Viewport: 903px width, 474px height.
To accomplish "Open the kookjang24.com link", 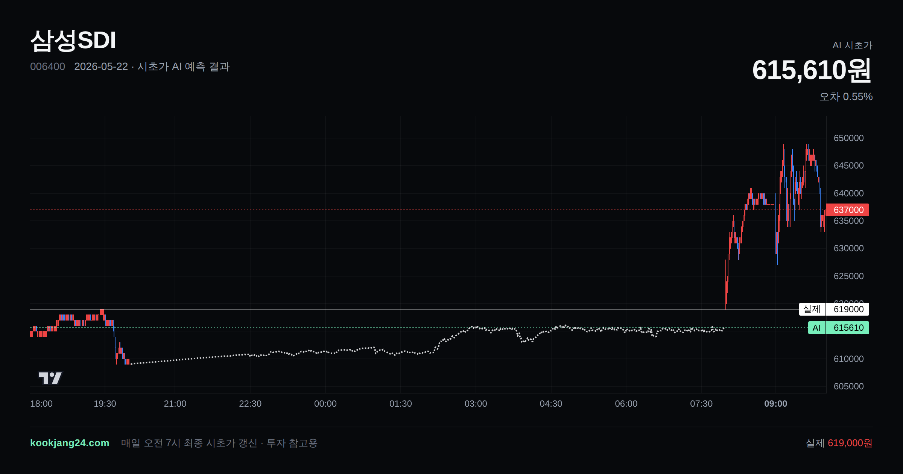I will click(70, 443).
